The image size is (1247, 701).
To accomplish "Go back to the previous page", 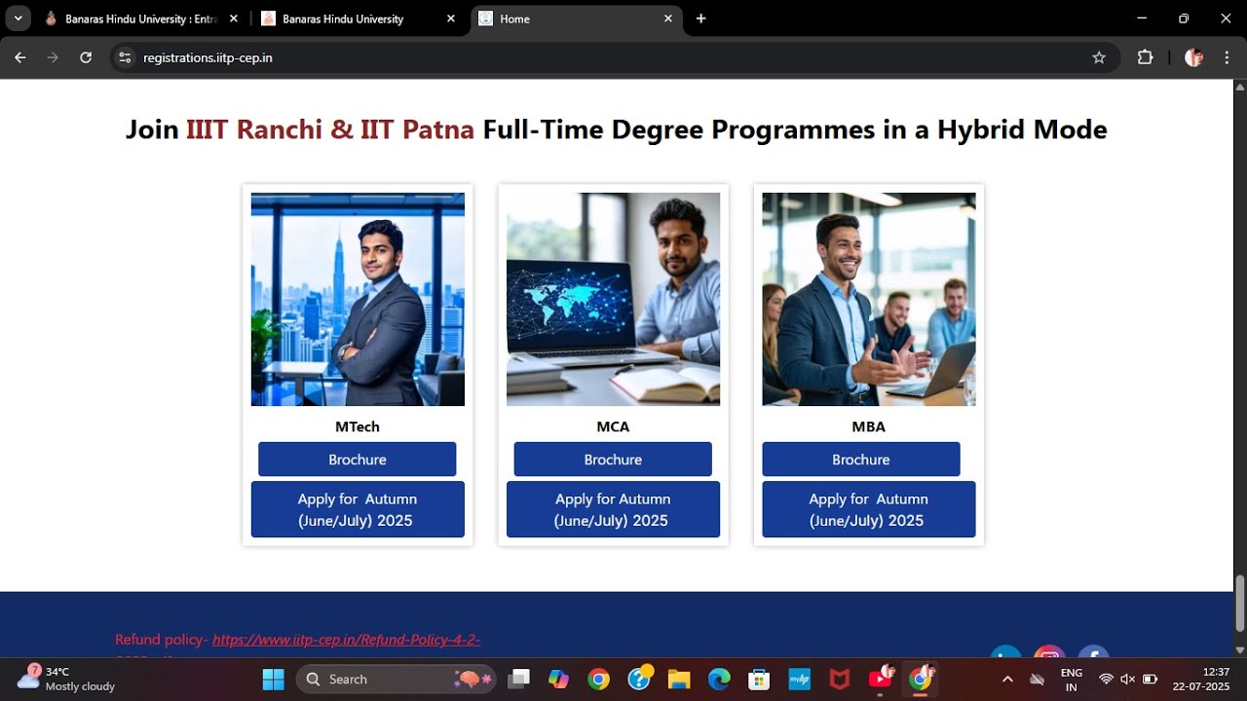I will coord(20,57).
